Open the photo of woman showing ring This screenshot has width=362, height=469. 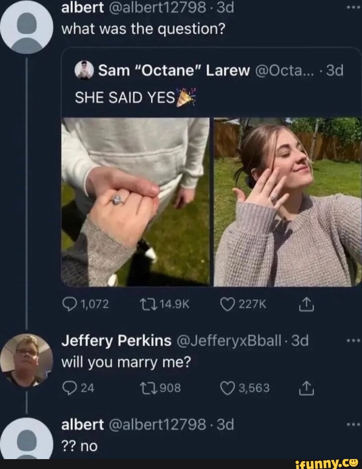pos(288,202)
